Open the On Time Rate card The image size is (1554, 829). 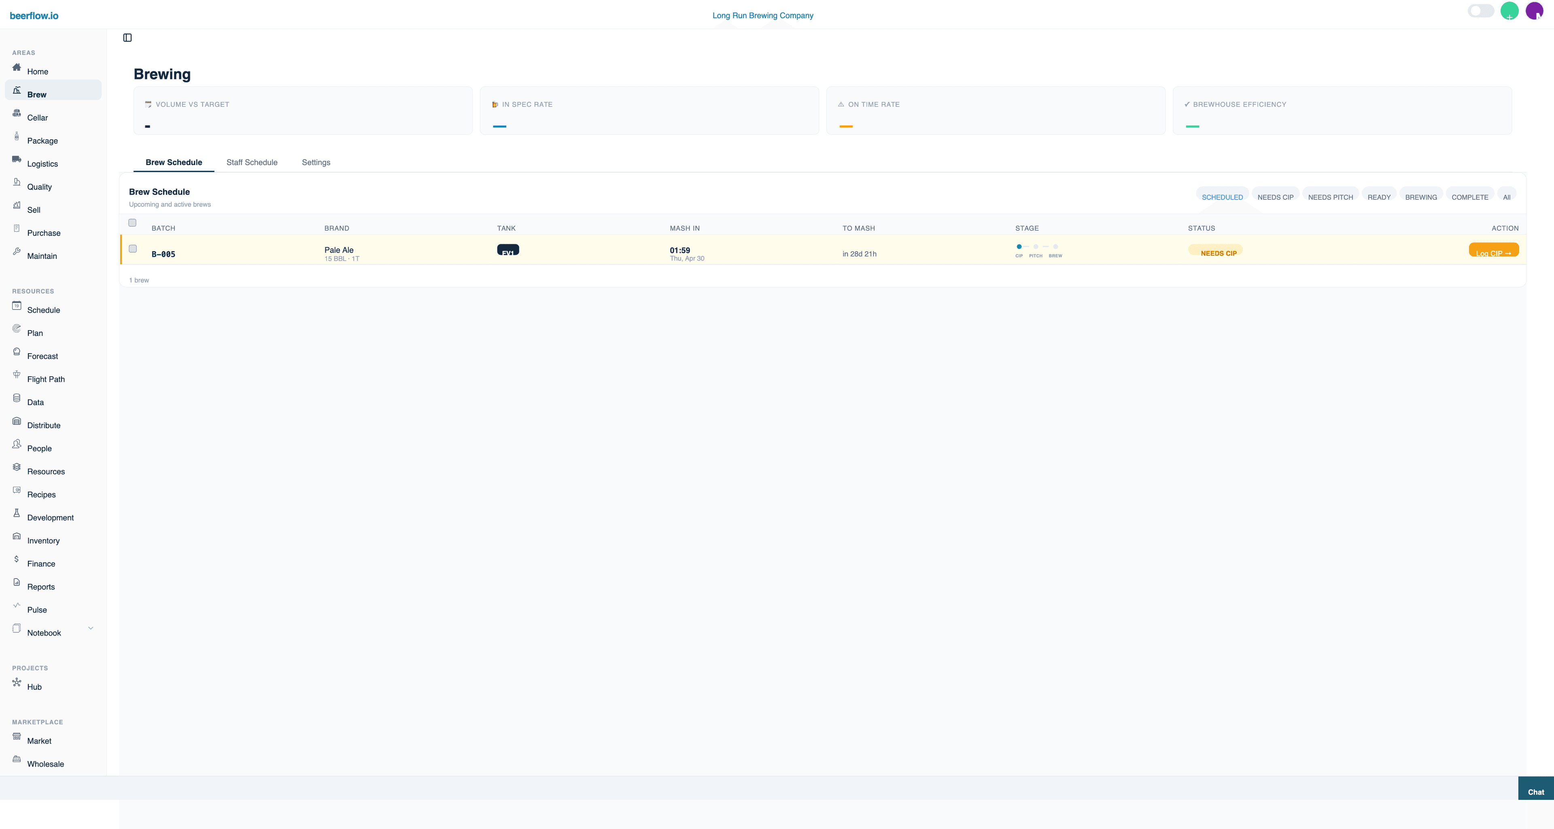coord(996,110)
